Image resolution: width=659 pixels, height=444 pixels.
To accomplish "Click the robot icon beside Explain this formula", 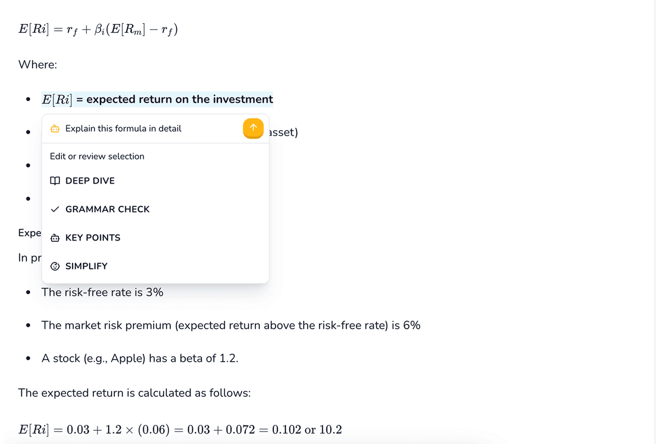I will (x=55, y=128).
